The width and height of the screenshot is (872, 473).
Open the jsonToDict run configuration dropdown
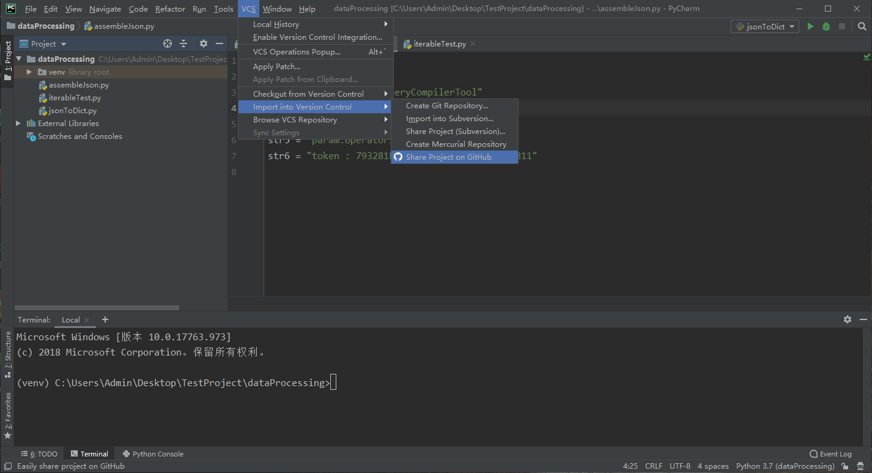(x=765, y=26)
